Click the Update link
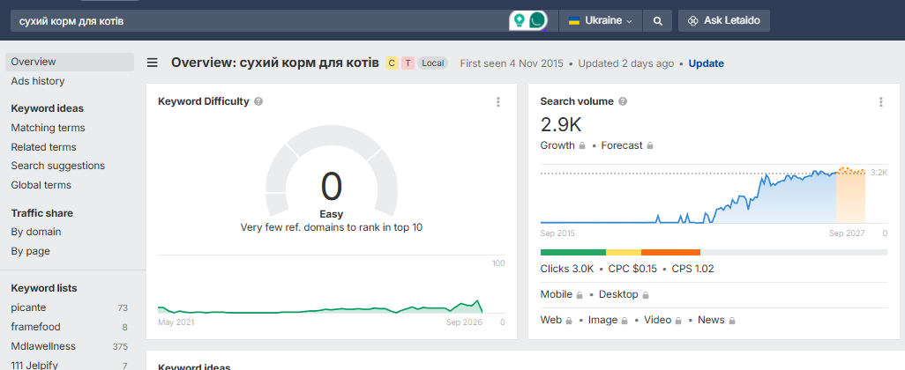 click(x=707, y=63)
